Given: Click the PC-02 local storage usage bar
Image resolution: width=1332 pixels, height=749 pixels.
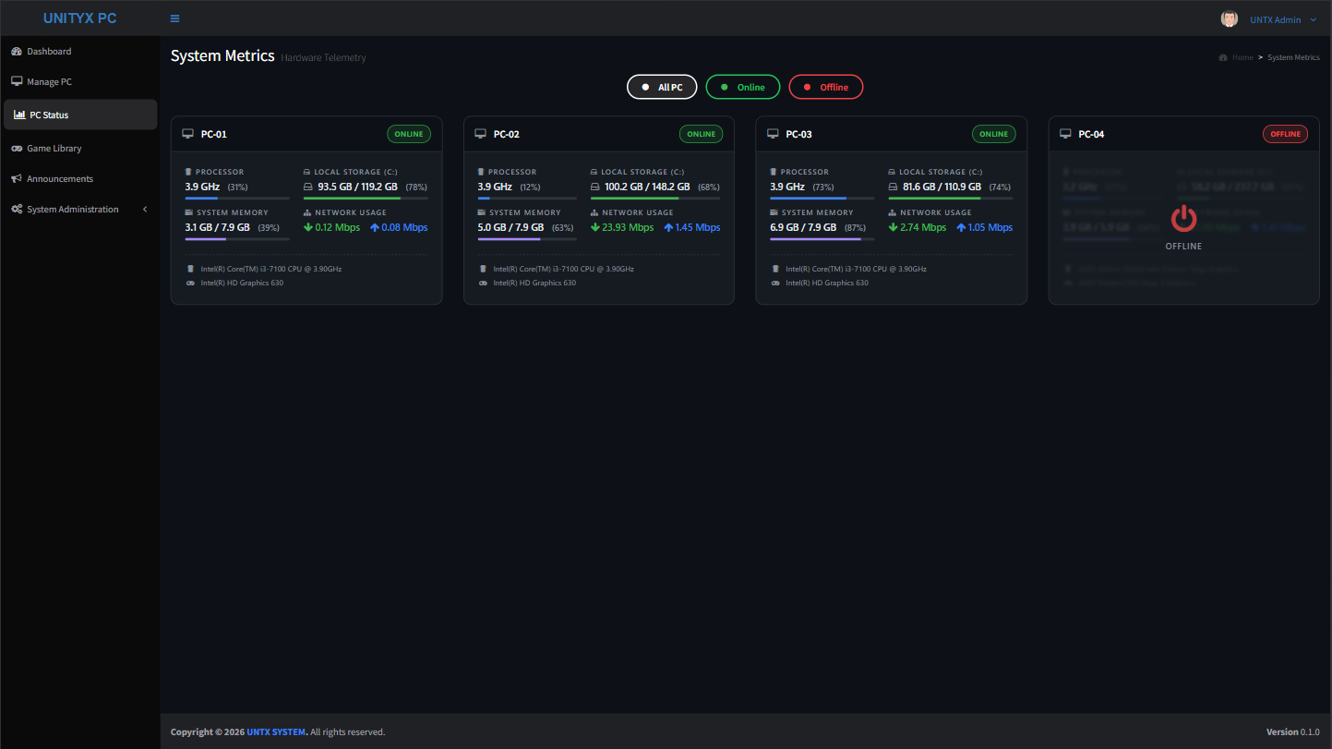Looking at the screenshot, I should [x=656, y=198].
